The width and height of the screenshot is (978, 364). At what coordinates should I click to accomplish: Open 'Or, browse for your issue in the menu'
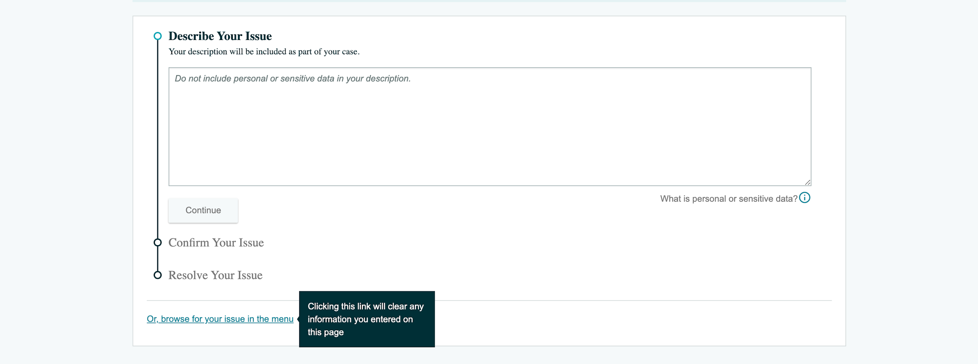pos(220,319)
